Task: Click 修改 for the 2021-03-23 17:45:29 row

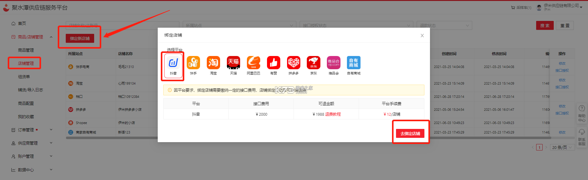Action: [x=562, y=132]
